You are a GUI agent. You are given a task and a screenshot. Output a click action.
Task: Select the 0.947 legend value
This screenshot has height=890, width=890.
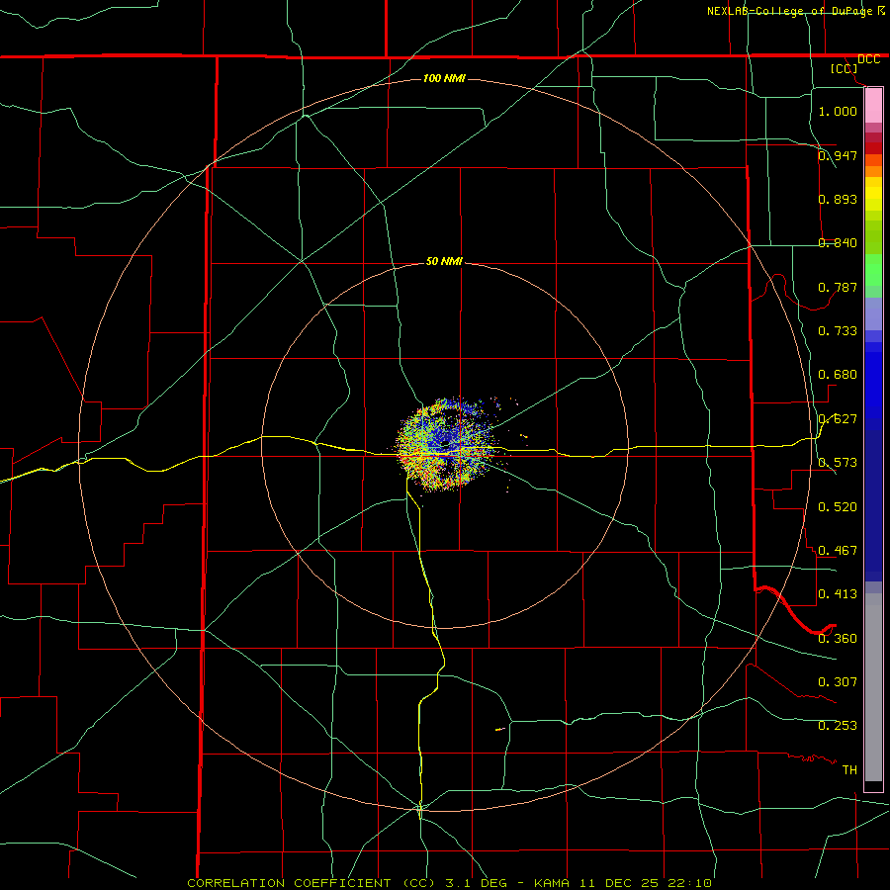pyautogui.click(x=838, y=155)
